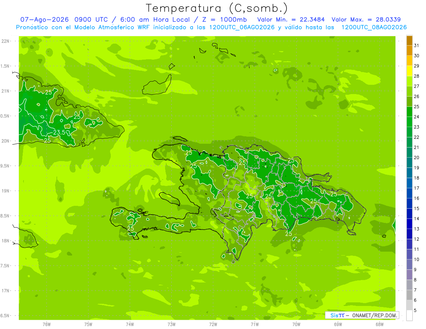Click the '20N' latitude axis label
Screen dimensions: 426x329
[x=5, y=141]
